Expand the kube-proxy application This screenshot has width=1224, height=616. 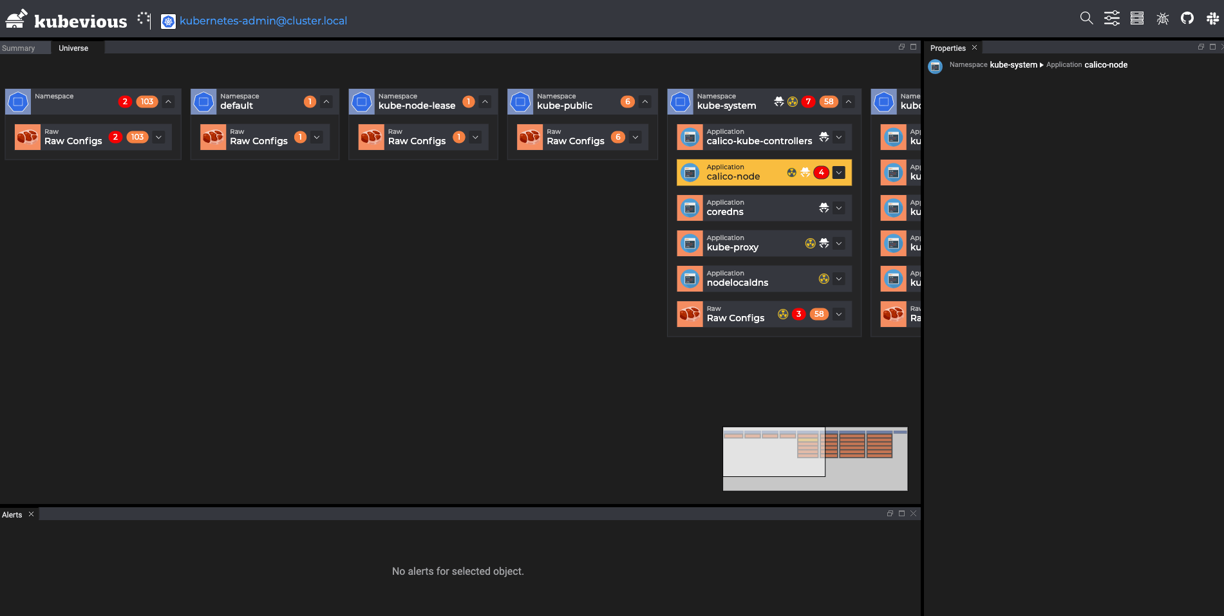(839, 243)
